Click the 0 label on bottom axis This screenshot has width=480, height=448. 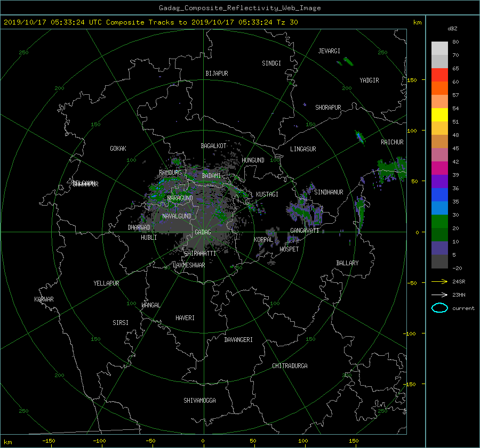203,441
